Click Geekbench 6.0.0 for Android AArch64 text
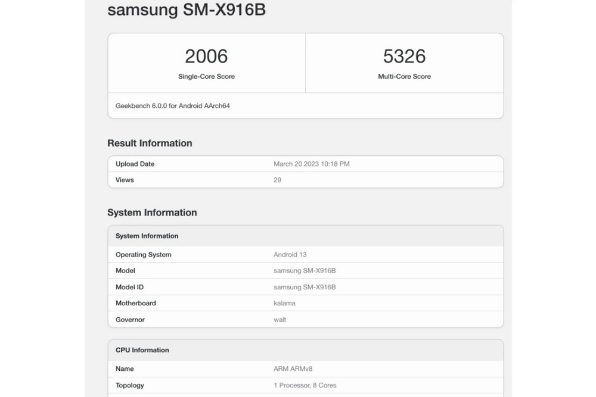Image resolution: width=596 pixels, height=397 pixels. (x=173, y=106)
